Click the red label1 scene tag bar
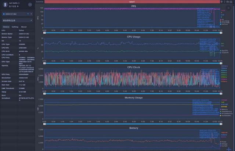235x151 pixels. point(132,2)
